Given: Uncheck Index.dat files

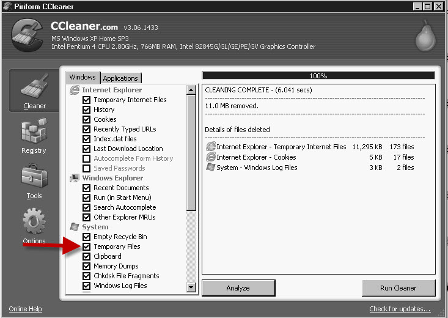Looking at the screenshot, I should point(86,139).
